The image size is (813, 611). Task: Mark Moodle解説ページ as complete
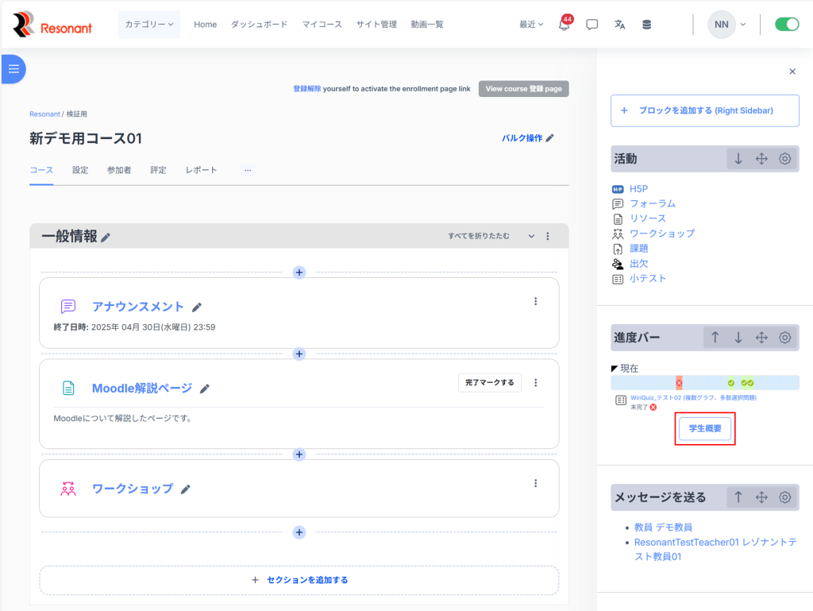click(489, 383)
